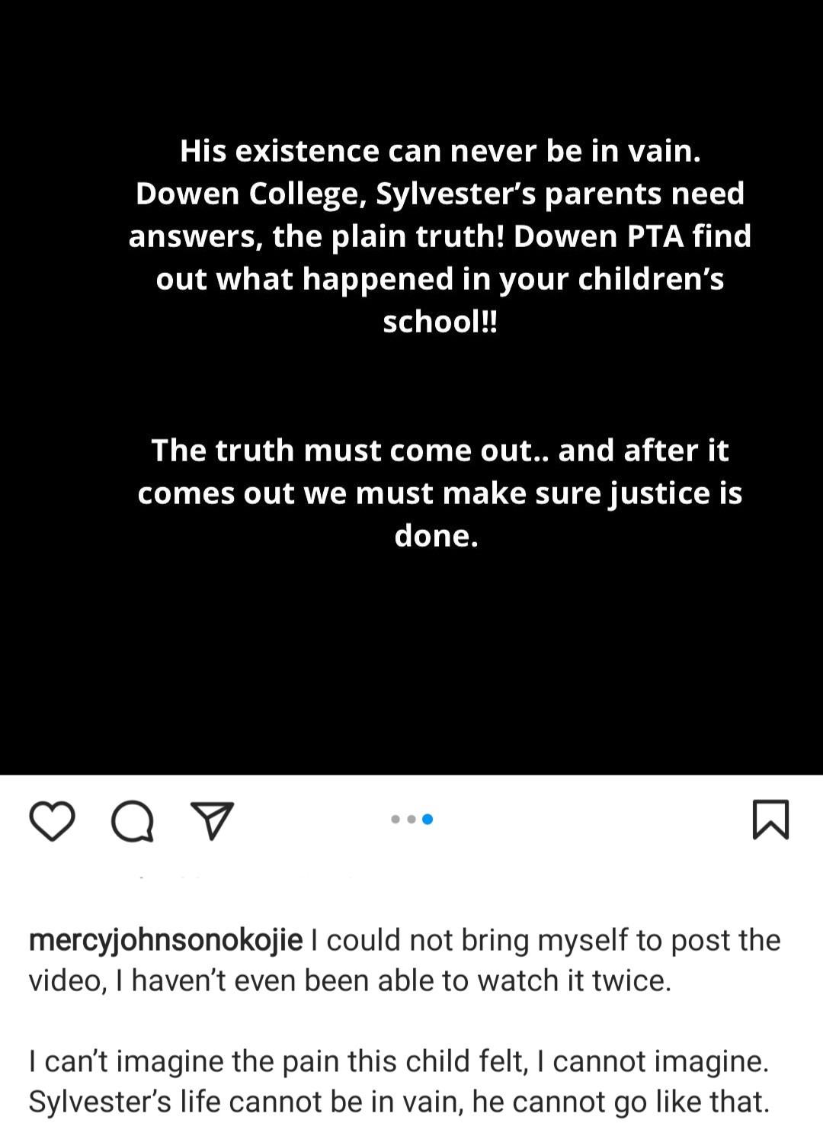823x1136 pixels.
Task: Tap the word "school!!" in the slide
Action: pos(440,322)
